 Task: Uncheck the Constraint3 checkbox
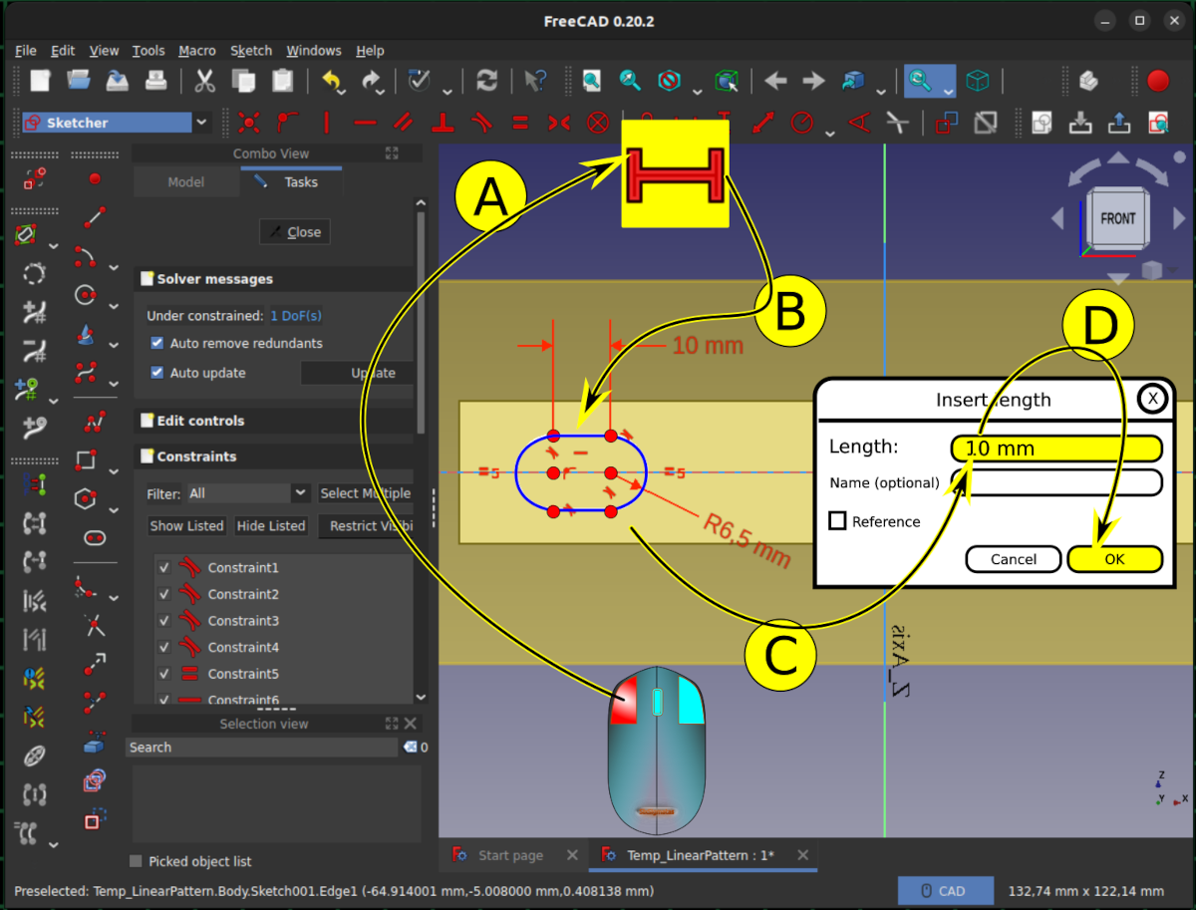[x=164, y=621]
